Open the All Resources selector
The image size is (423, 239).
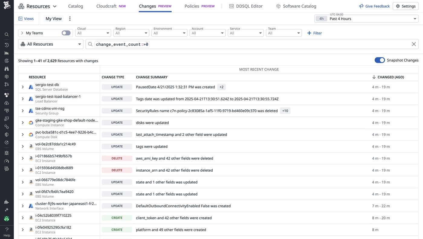(50, 44)
